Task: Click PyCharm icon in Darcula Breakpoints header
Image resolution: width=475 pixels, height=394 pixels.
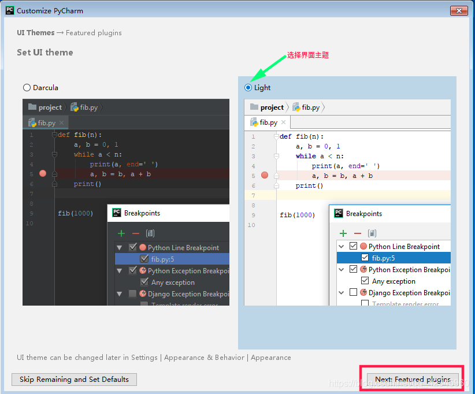Action: pos(117,213)
